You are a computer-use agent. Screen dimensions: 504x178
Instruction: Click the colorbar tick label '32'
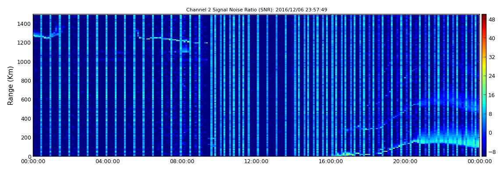coord(492,57)
